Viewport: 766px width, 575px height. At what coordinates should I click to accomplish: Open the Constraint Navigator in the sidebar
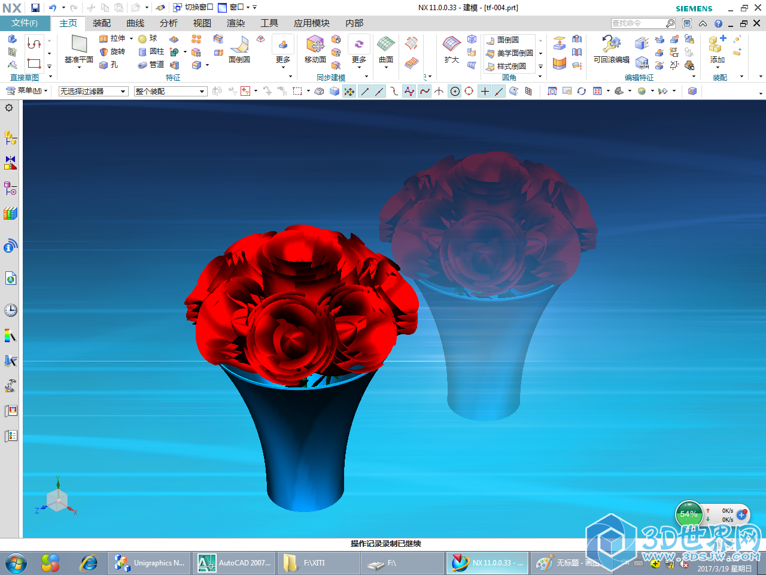click(10, 163)
